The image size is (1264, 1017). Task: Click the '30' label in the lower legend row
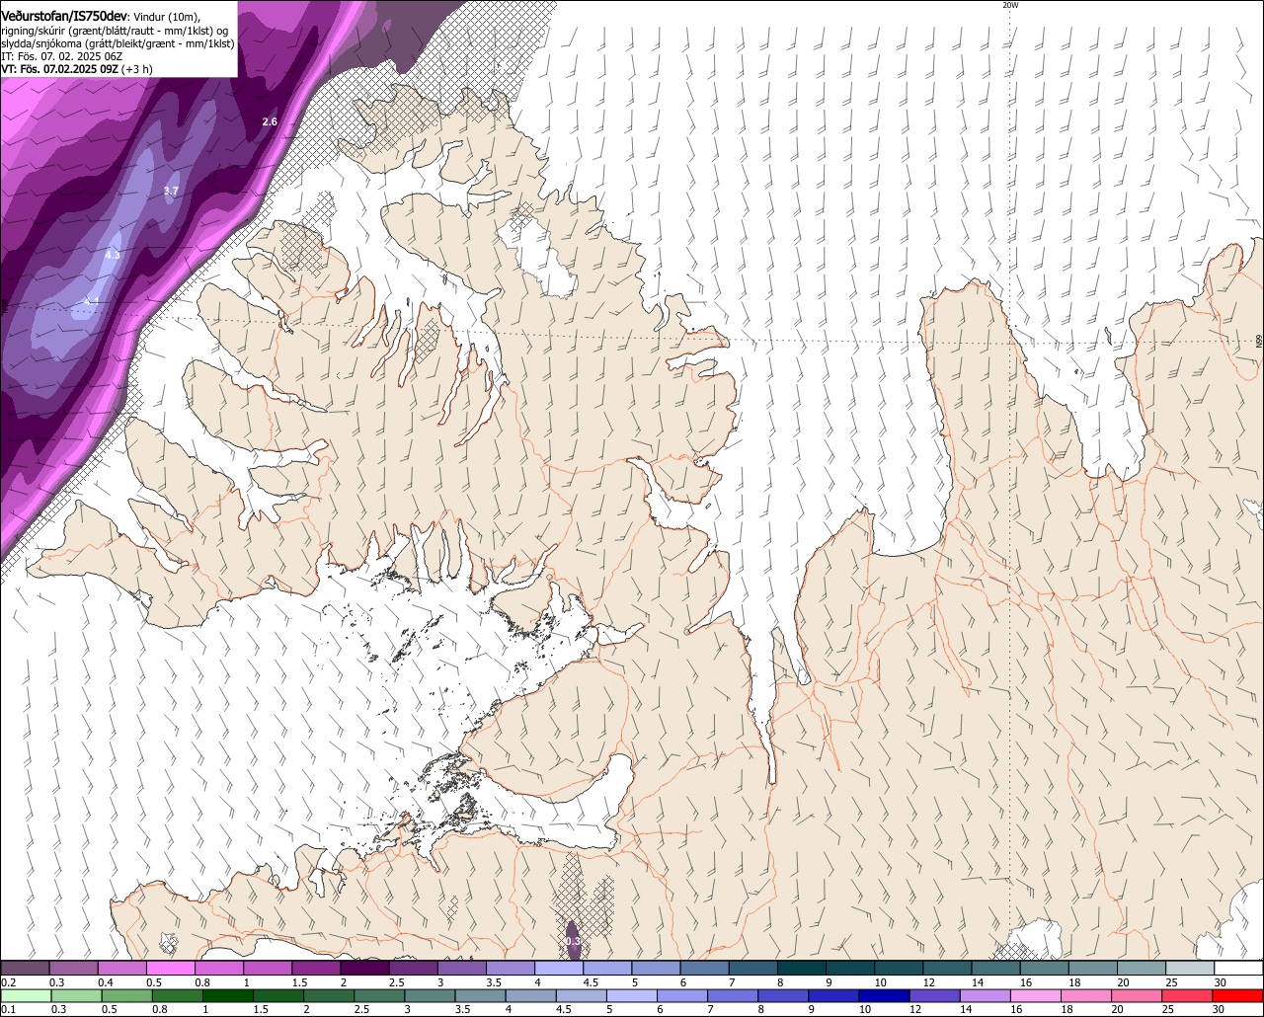point(1219,1010)
